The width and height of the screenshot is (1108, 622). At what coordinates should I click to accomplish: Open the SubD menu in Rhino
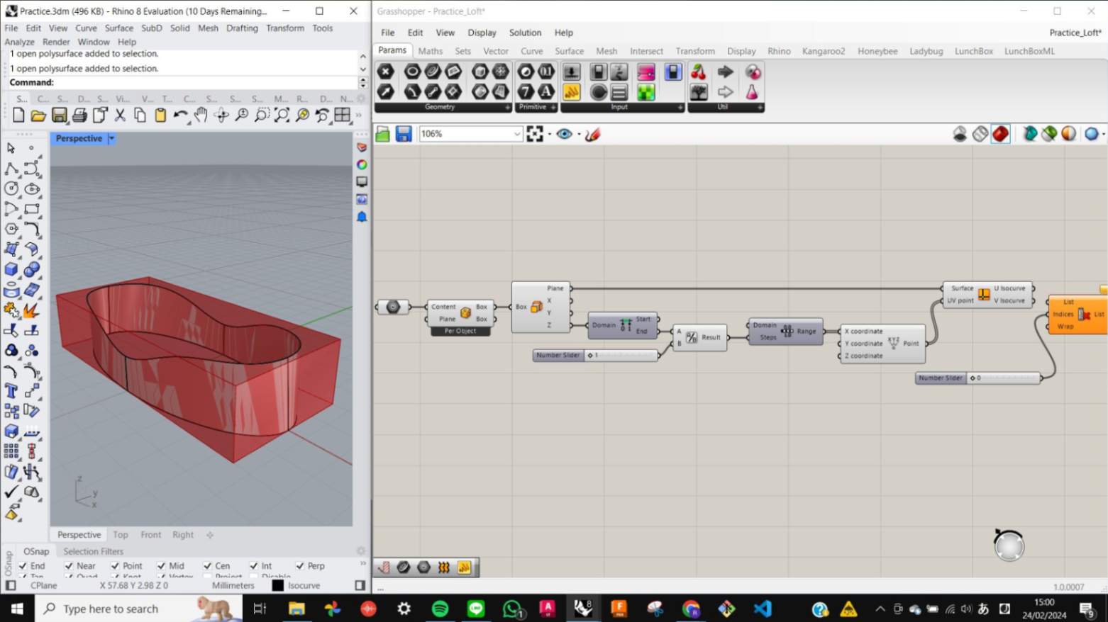click(x=151, y=28)
